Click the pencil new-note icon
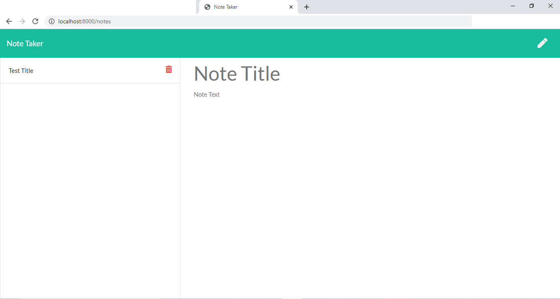The height and width of the screenshot is (299, 560). (542, 43)
